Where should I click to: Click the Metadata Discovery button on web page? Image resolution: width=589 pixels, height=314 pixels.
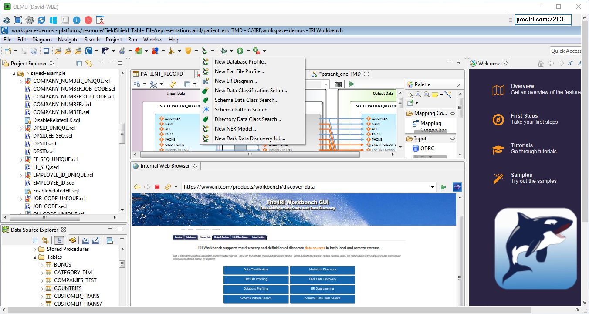322,270
